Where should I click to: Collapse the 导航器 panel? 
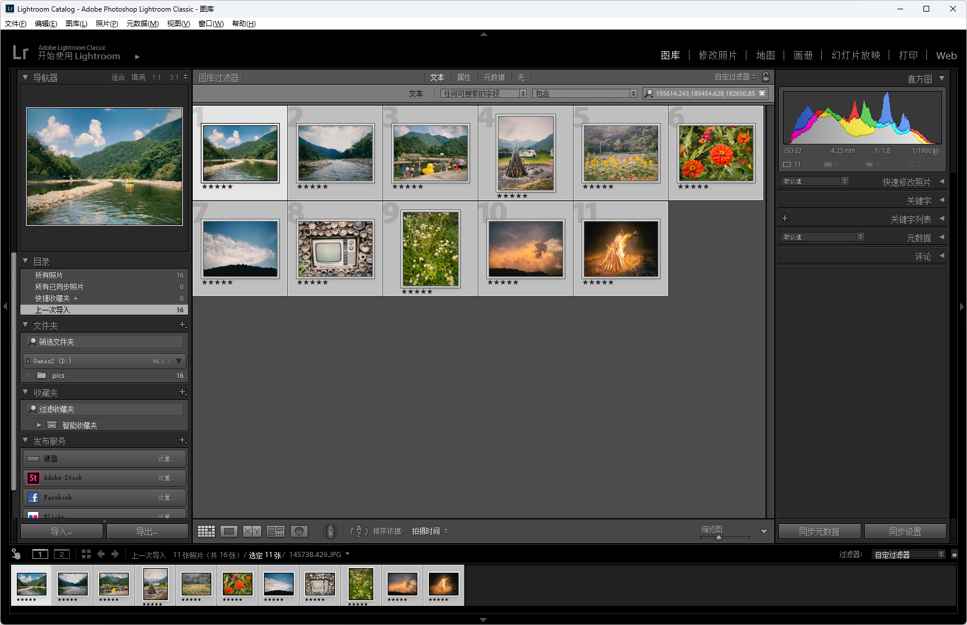point(25,77)
